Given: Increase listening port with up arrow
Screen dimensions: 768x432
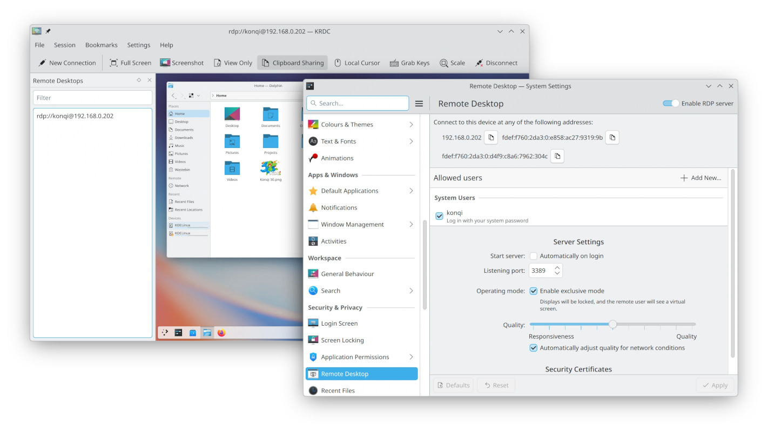Looking at the screenshot, I should point(557,267).
